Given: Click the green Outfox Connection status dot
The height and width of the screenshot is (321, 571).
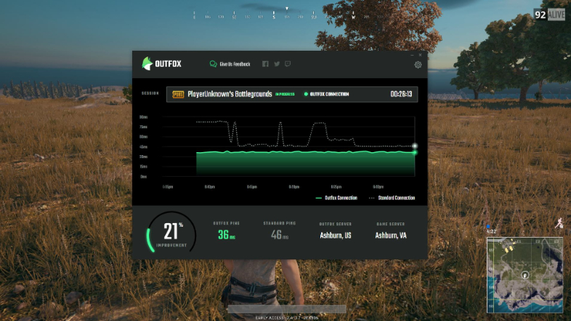Looking at the screenshot, I should click(x=306, y=94).
